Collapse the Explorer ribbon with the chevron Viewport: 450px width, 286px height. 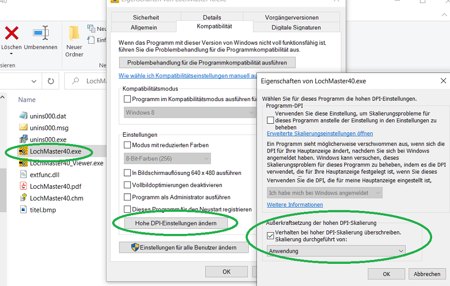(444, 15)
